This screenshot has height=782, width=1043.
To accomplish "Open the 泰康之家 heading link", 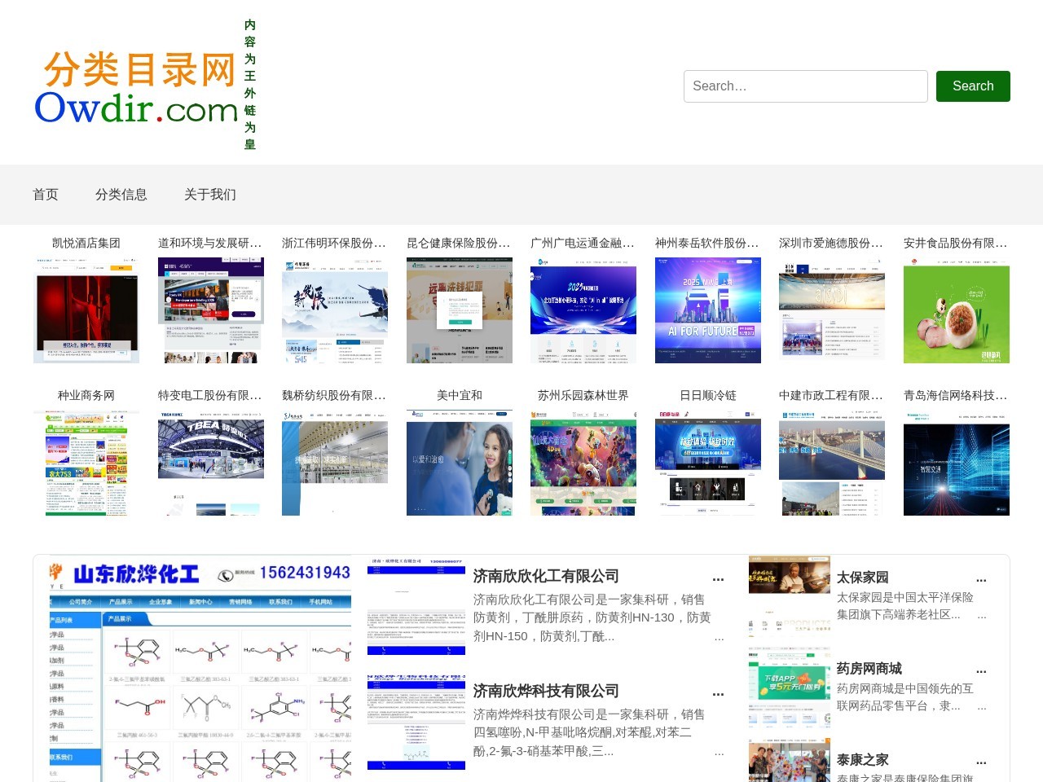I will [x=863, y=760].
